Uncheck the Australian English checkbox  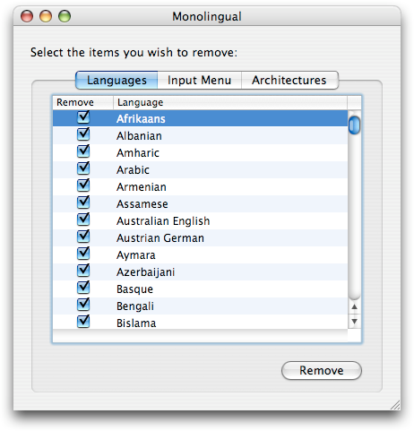(83, 220)
